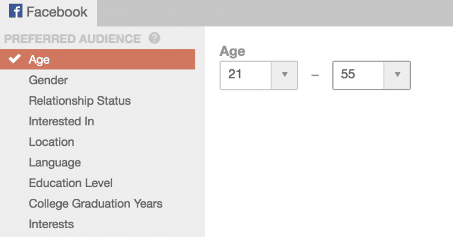Open the Gender audience setting
This screenshot has height=237, width=453.
click(x=48, y=80)
